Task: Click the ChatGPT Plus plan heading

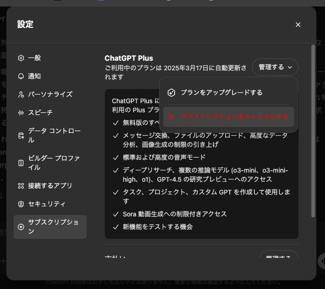Action: 129,58
